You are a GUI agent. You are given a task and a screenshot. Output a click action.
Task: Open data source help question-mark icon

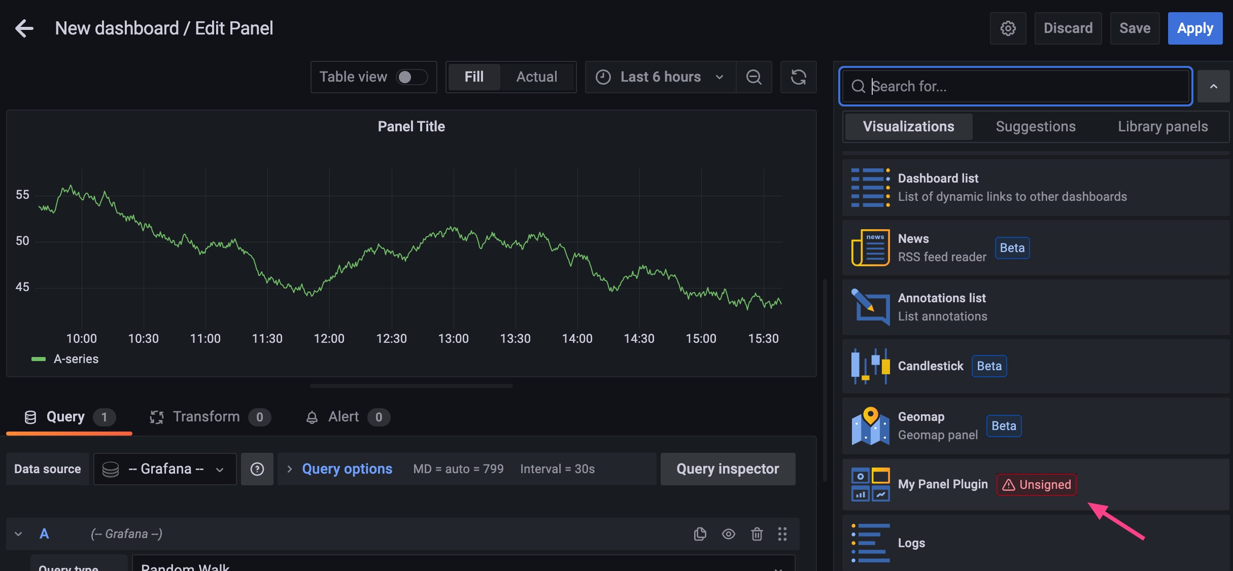pyautogui.click(x=257, y=469)
